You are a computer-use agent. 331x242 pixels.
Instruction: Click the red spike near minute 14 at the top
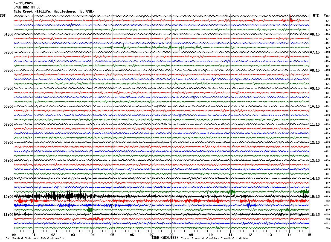291,20
